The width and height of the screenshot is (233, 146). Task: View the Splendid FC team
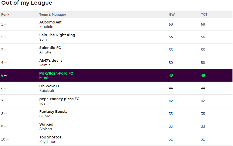pyautogui.click(x=50, y=48)
